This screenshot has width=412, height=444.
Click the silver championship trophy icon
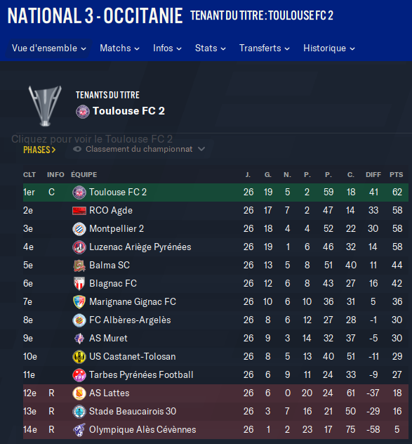pos(45,105)
